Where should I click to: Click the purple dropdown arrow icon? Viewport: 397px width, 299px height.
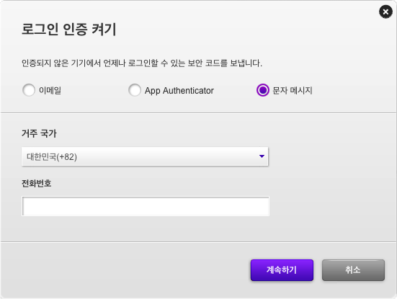(262, 156)
